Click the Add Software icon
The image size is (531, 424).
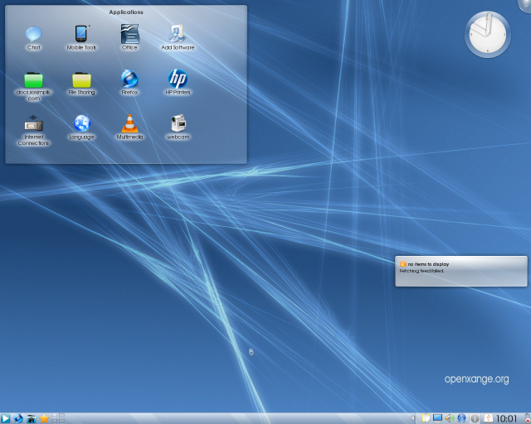178,35
